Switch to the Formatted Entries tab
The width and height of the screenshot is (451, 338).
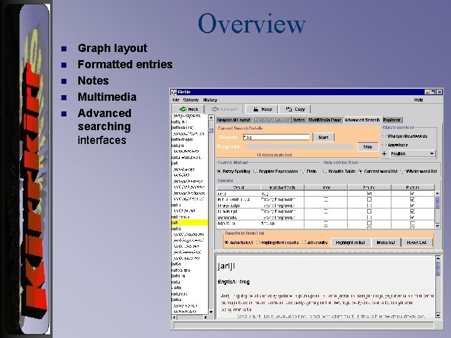[272, 120]
